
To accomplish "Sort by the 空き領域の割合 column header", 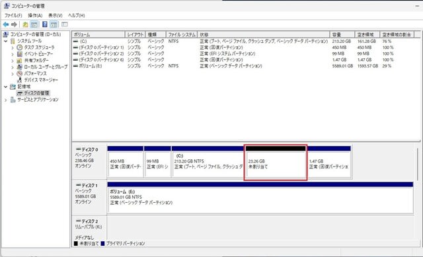I will (x=397, y=34).
